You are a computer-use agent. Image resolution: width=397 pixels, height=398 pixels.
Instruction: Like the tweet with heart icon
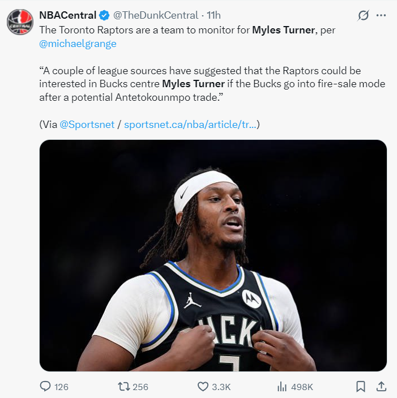(203, 387)
